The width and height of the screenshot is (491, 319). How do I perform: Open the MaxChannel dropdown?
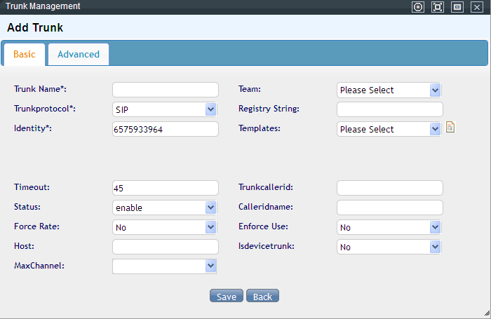(x=165, y=266)
